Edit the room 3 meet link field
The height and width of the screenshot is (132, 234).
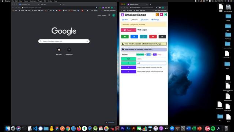(151, 71)
